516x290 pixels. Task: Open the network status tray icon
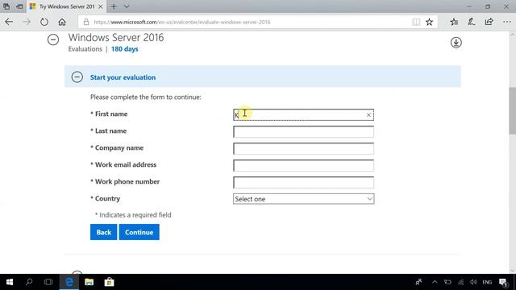pos(460,282)
